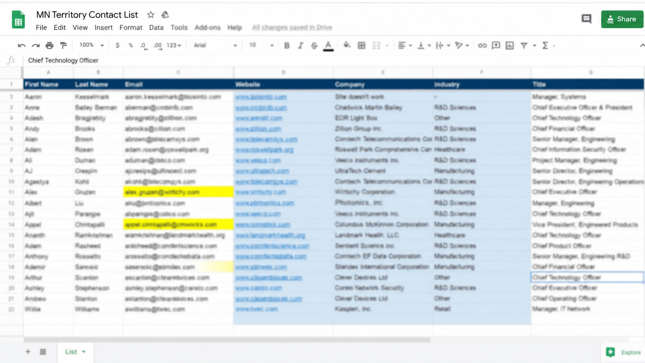Viewport: 645px width, 363px height.
Task: Print the spreadsheet using printer icon
Action: (x=49, y=46)
